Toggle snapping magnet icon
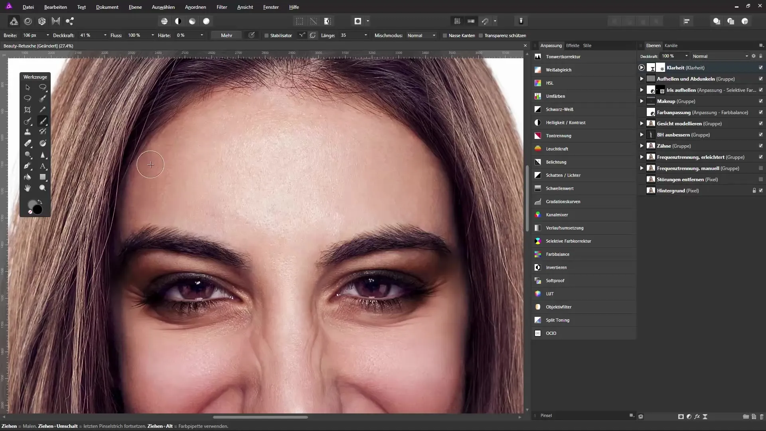This screenshot has width=766, height=431. point(485,21)
